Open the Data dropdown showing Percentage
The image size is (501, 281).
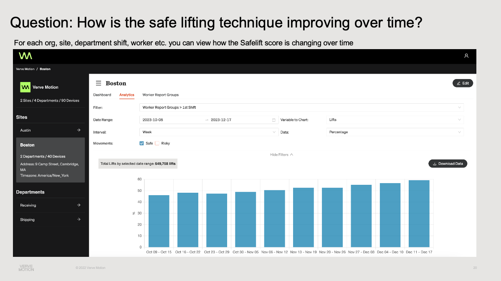[x=395, y=132]
